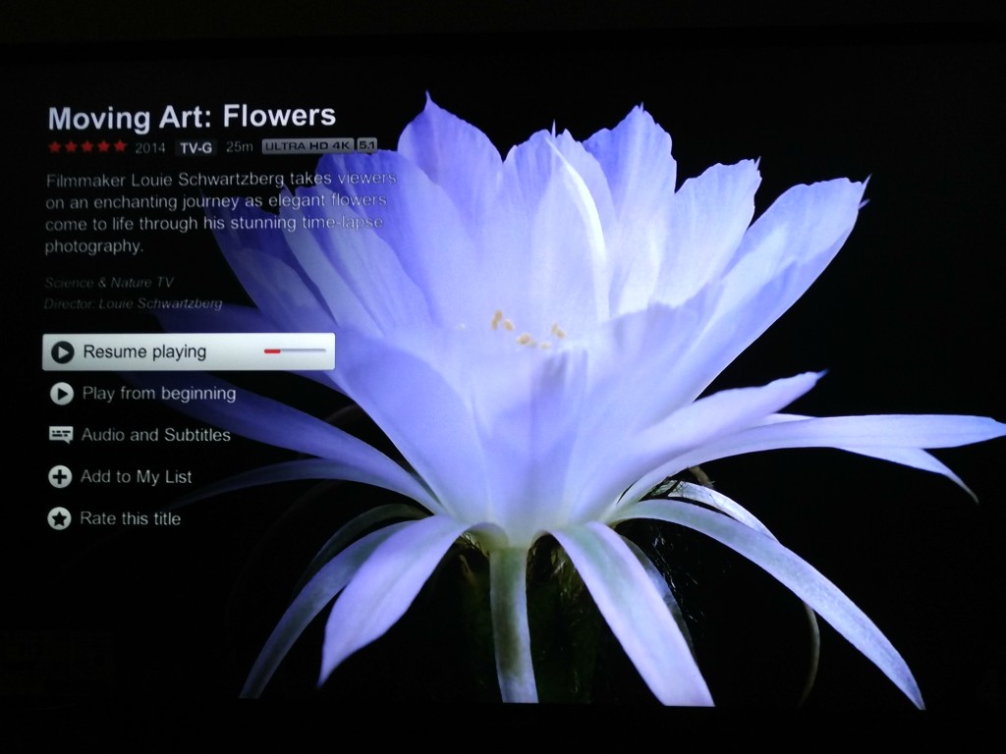This screenshot has height=754, width=1006.
Task: Select Add to My List
Action: [136, 476]
